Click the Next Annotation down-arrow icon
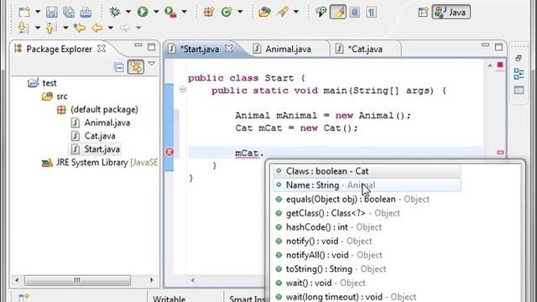 [x=23, y=28]
